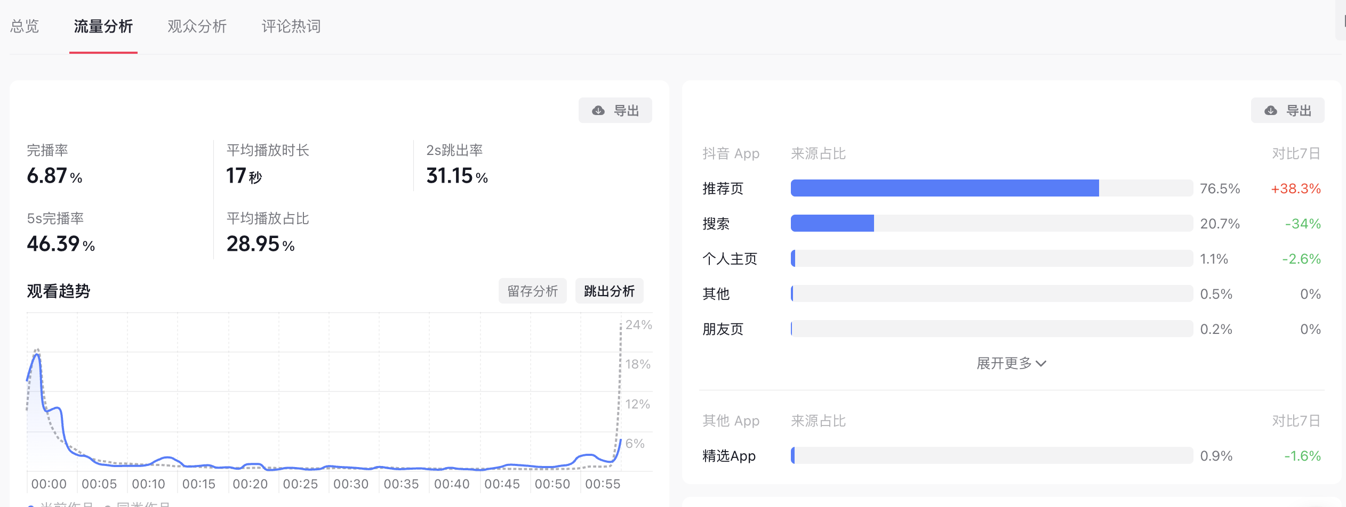Click the 推荐页 source bar
Viewport: 1346px width, 507px height.
tap(992, 188)
